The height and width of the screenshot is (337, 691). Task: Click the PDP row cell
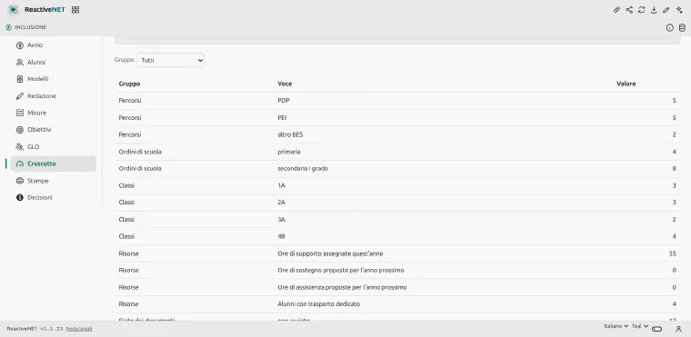284,101
